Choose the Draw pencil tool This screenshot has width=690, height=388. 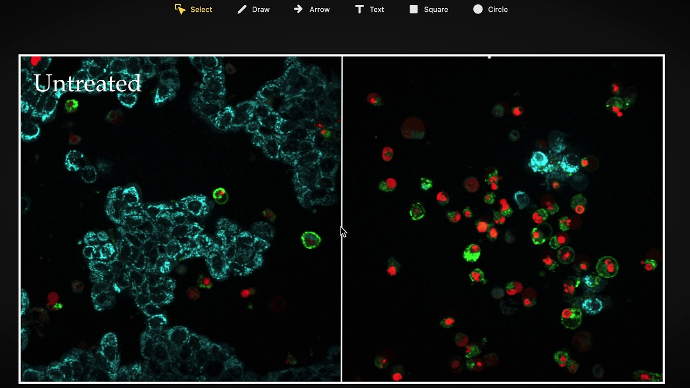pyautogui.click(x=253, y=9)
